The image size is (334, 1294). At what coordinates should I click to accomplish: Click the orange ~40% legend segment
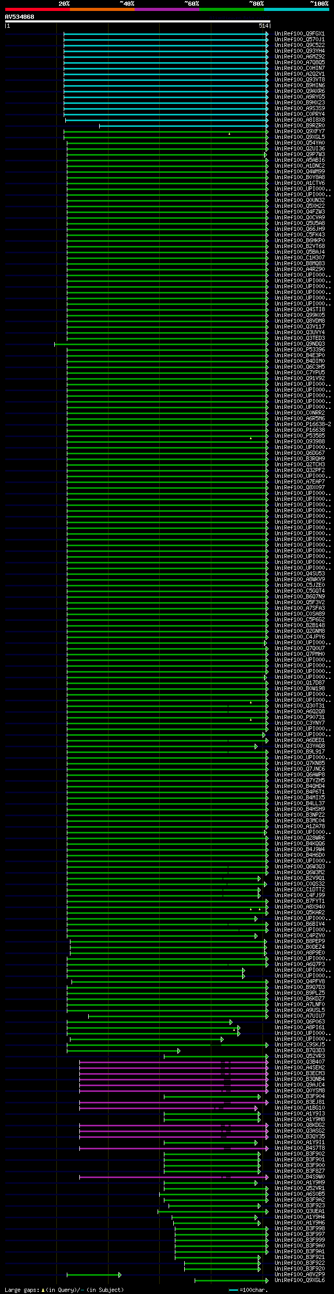tap(102, 9)
